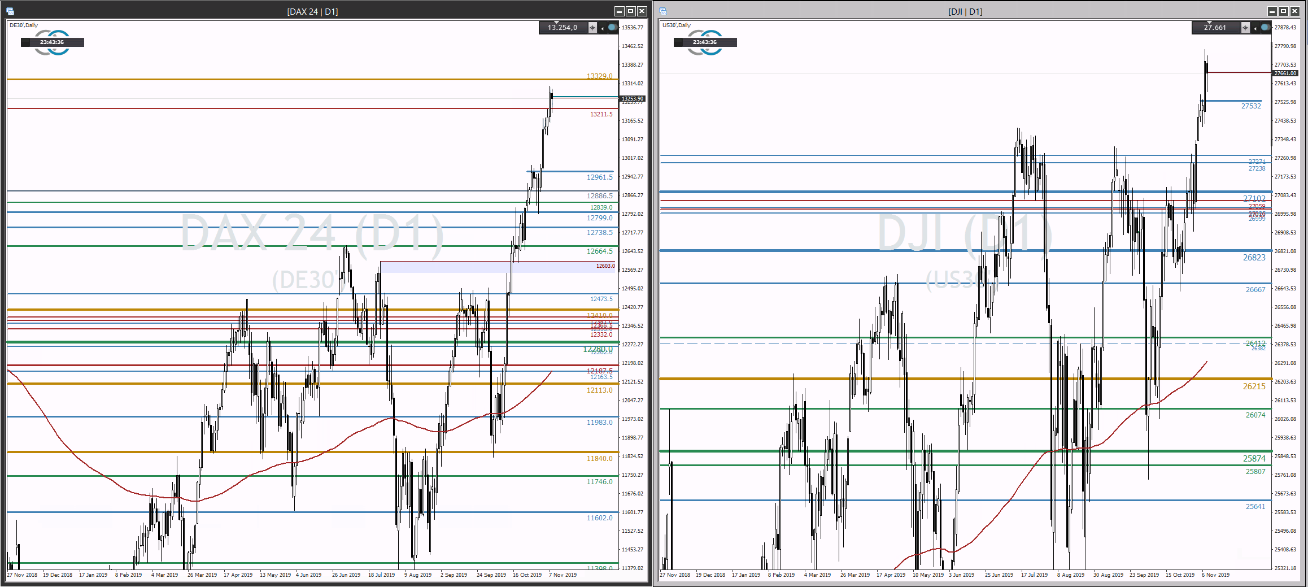Click the DJI window chart icon
The width and height of the screenshot is (1308, 587).
[x=663, y=11]
